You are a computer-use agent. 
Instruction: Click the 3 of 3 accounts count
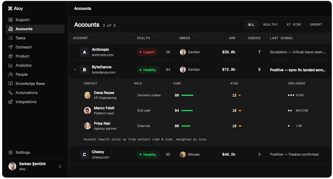(109, 25)
